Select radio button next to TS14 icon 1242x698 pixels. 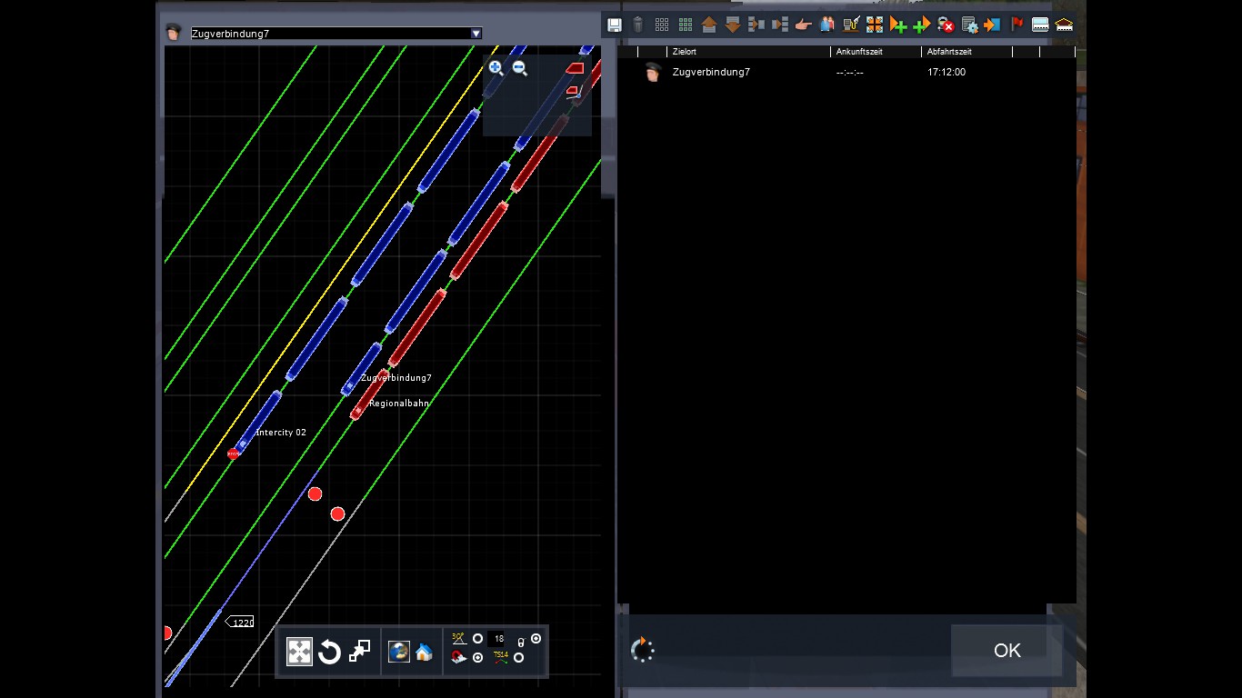519,657
